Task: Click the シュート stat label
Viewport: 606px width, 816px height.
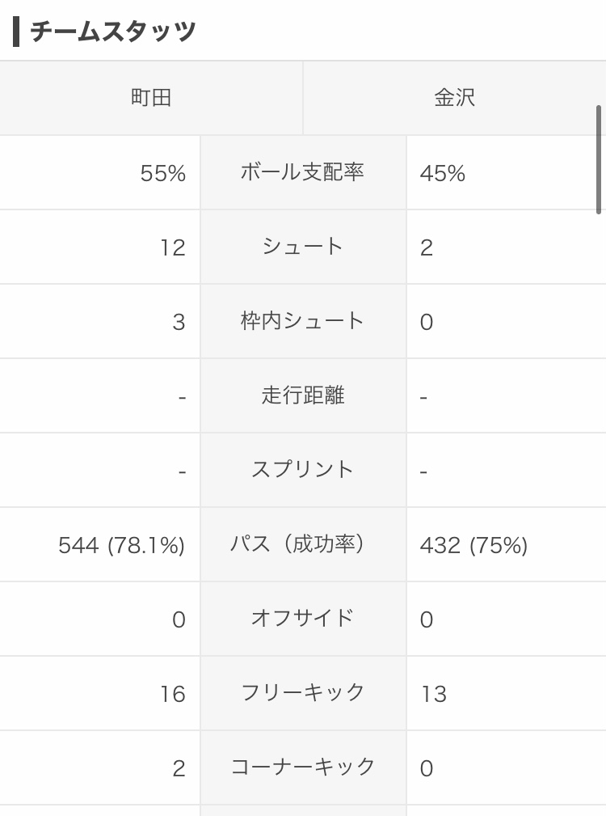Action: (302, 247)
